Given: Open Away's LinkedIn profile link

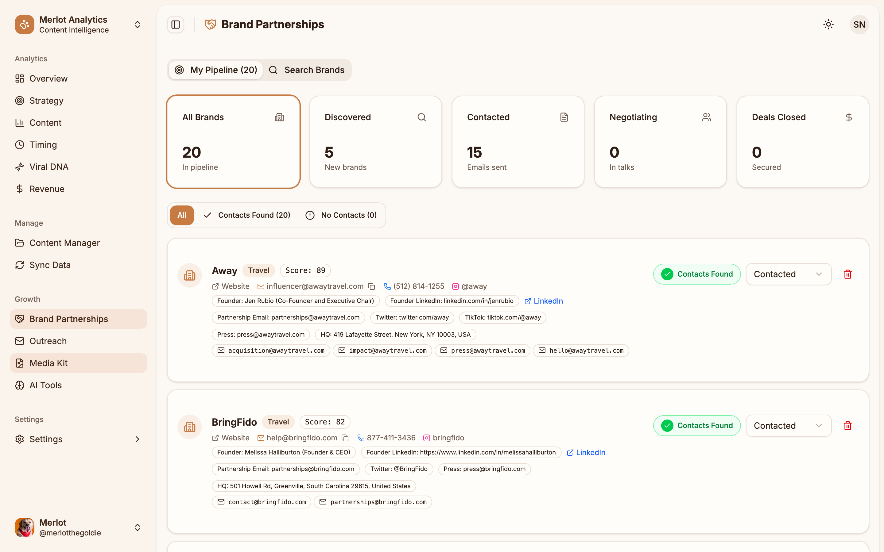Looking at the screenshot, I should [x=544, y=301].
